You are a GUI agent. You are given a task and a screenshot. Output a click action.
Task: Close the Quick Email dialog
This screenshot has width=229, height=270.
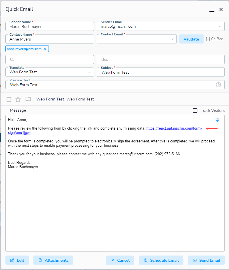[x=221, y=9]
